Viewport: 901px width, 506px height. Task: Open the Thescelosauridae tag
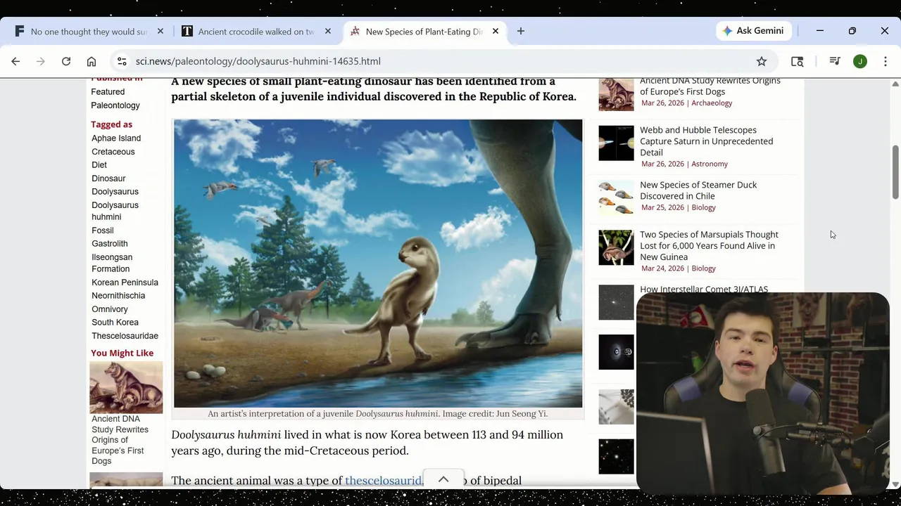coord(125,336)
